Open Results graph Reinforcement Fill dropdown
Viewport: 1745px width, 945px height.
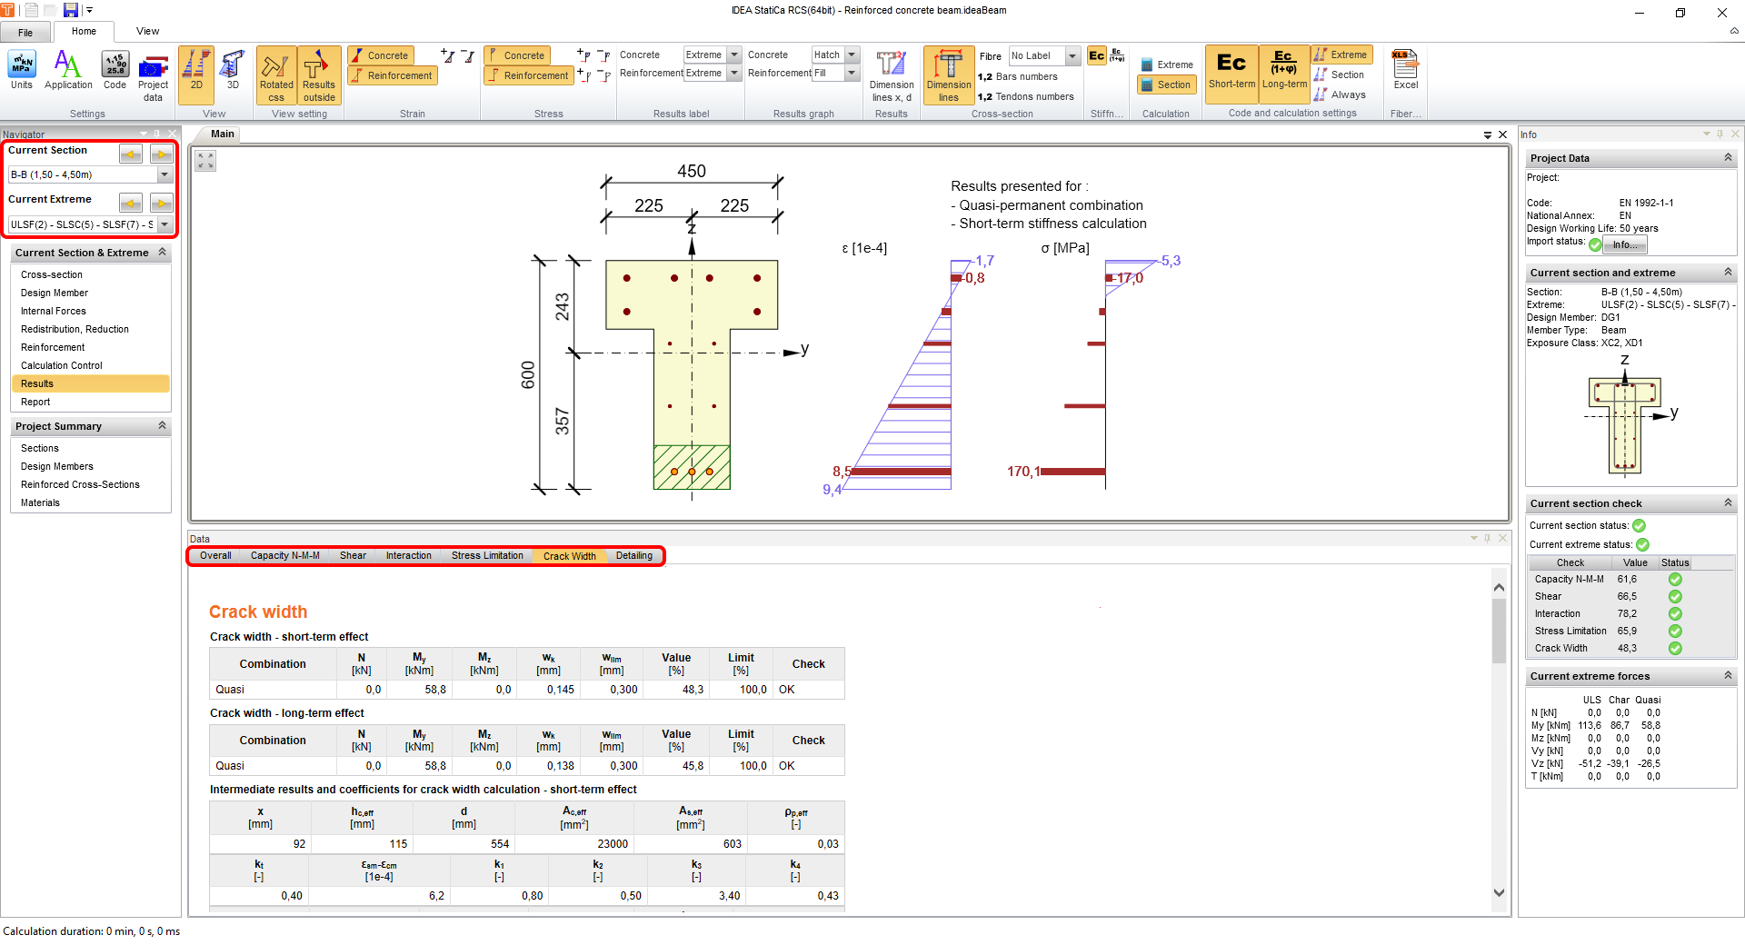853,73
